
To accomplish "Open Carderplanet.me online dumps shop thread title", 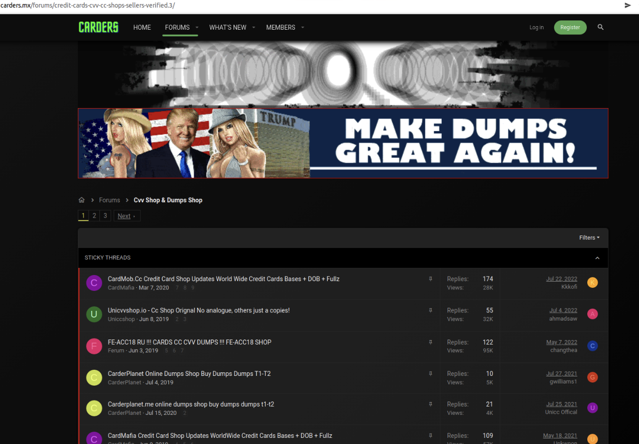I will click(x=190, y=404).
